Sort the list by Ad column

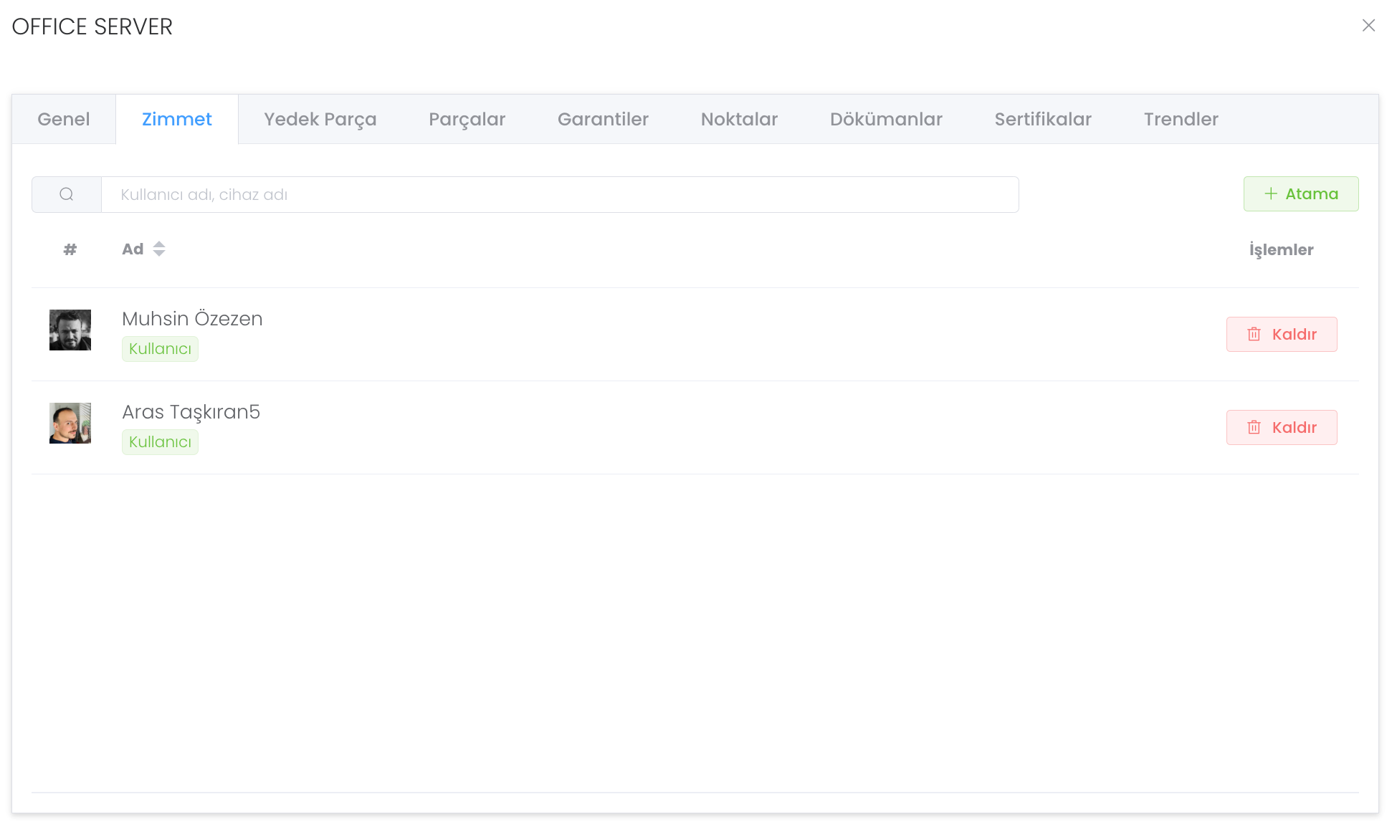[158, 249]
